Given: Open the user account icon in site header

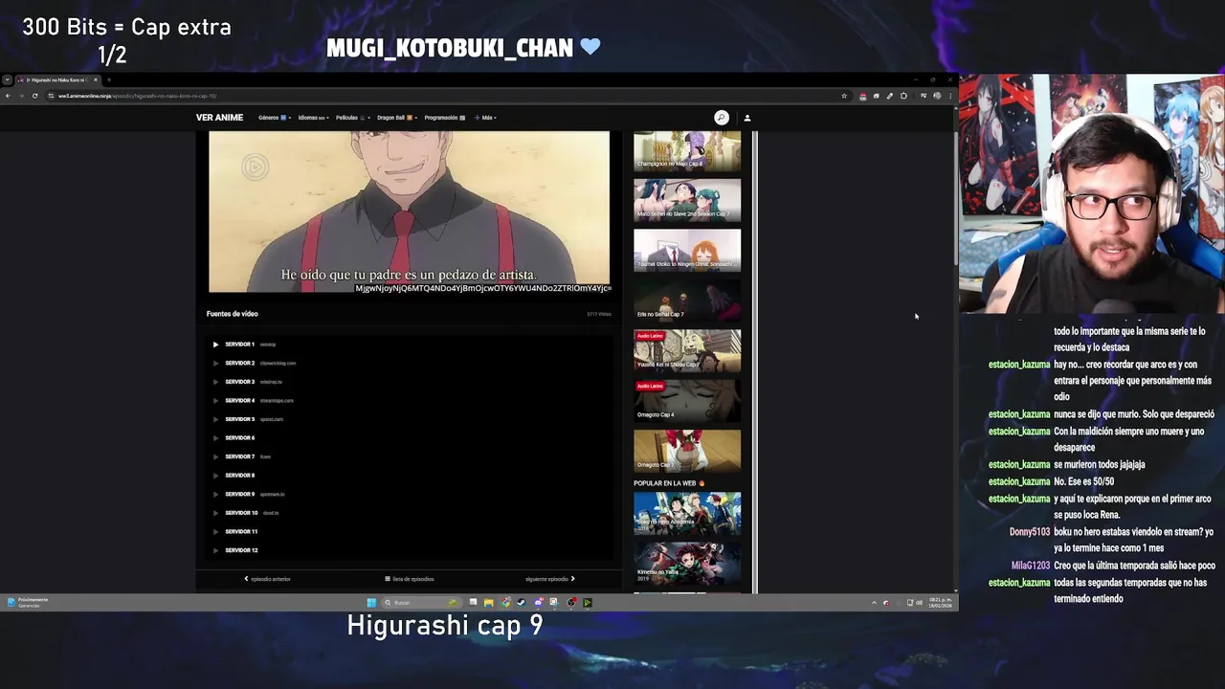Looking at the screenshot, I should pyautogui.click(x=747, y=118).
